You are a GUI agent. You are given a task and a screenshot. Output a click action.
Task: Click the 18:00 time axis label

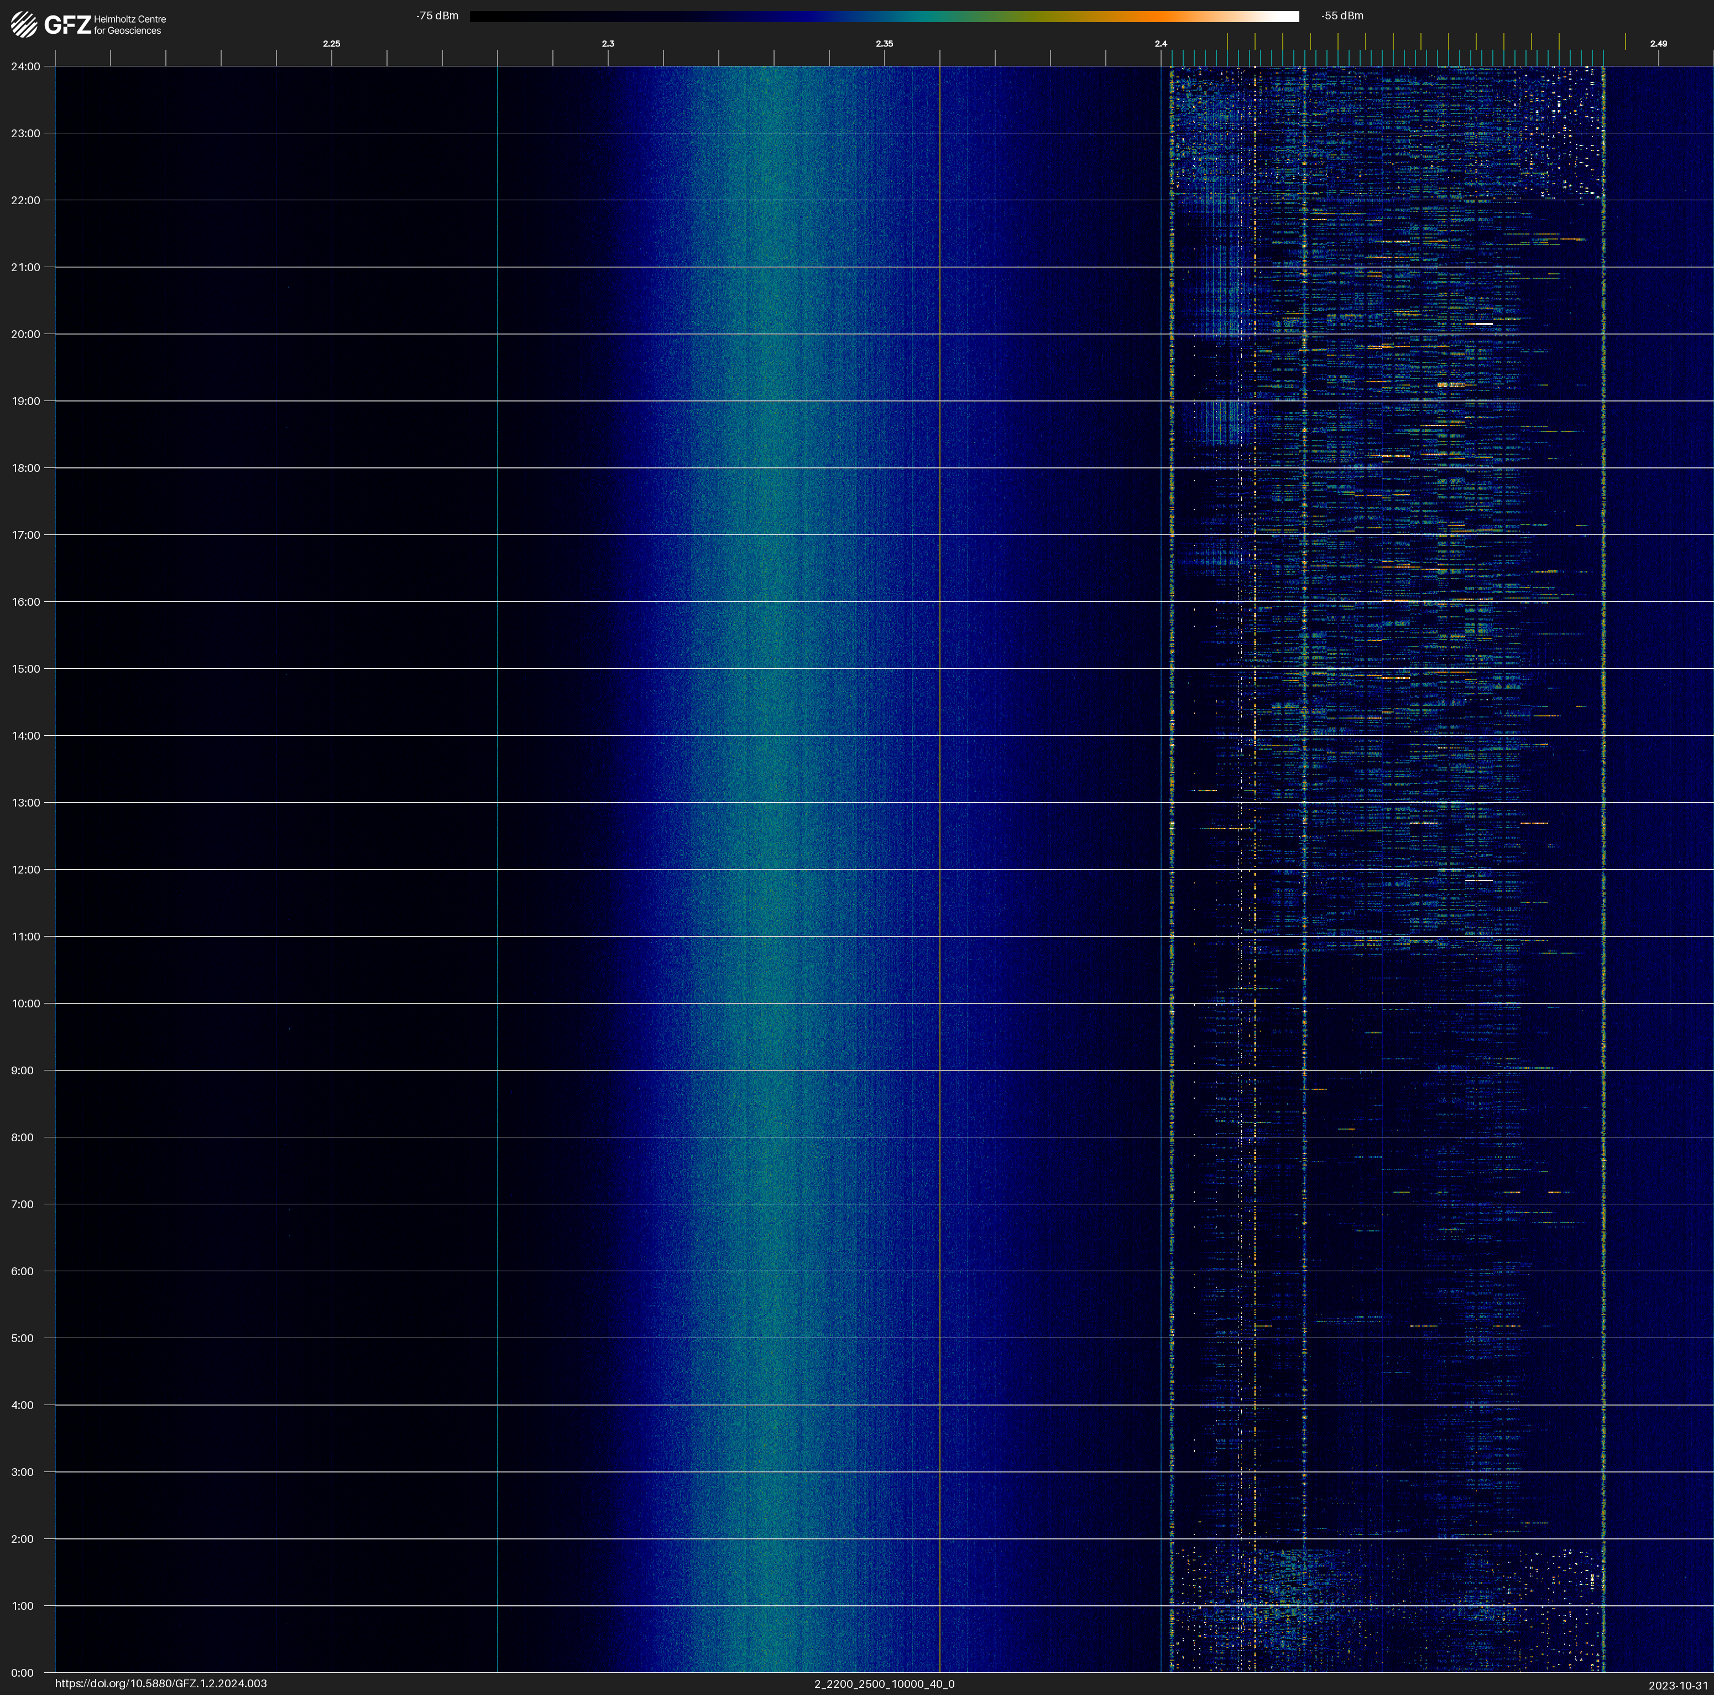click(x=26, y=467)
